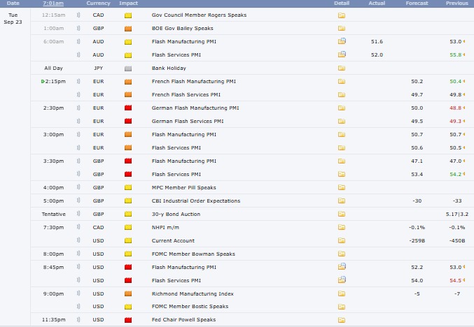Toggle alert bell for Fed Chair Powell Speaks

(78, 320)
